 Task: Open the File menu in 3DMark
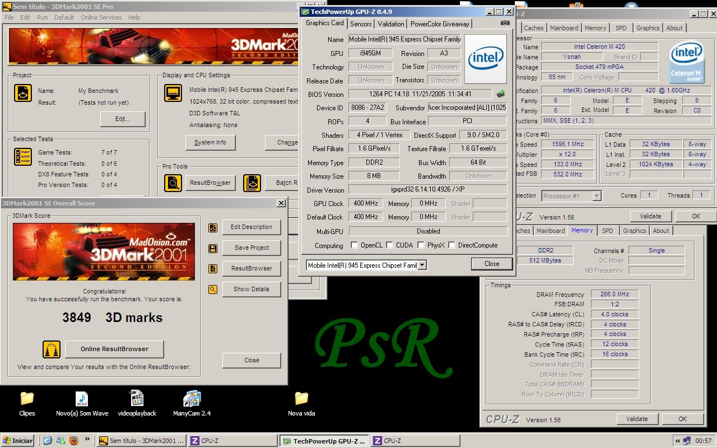pos(9,17)
